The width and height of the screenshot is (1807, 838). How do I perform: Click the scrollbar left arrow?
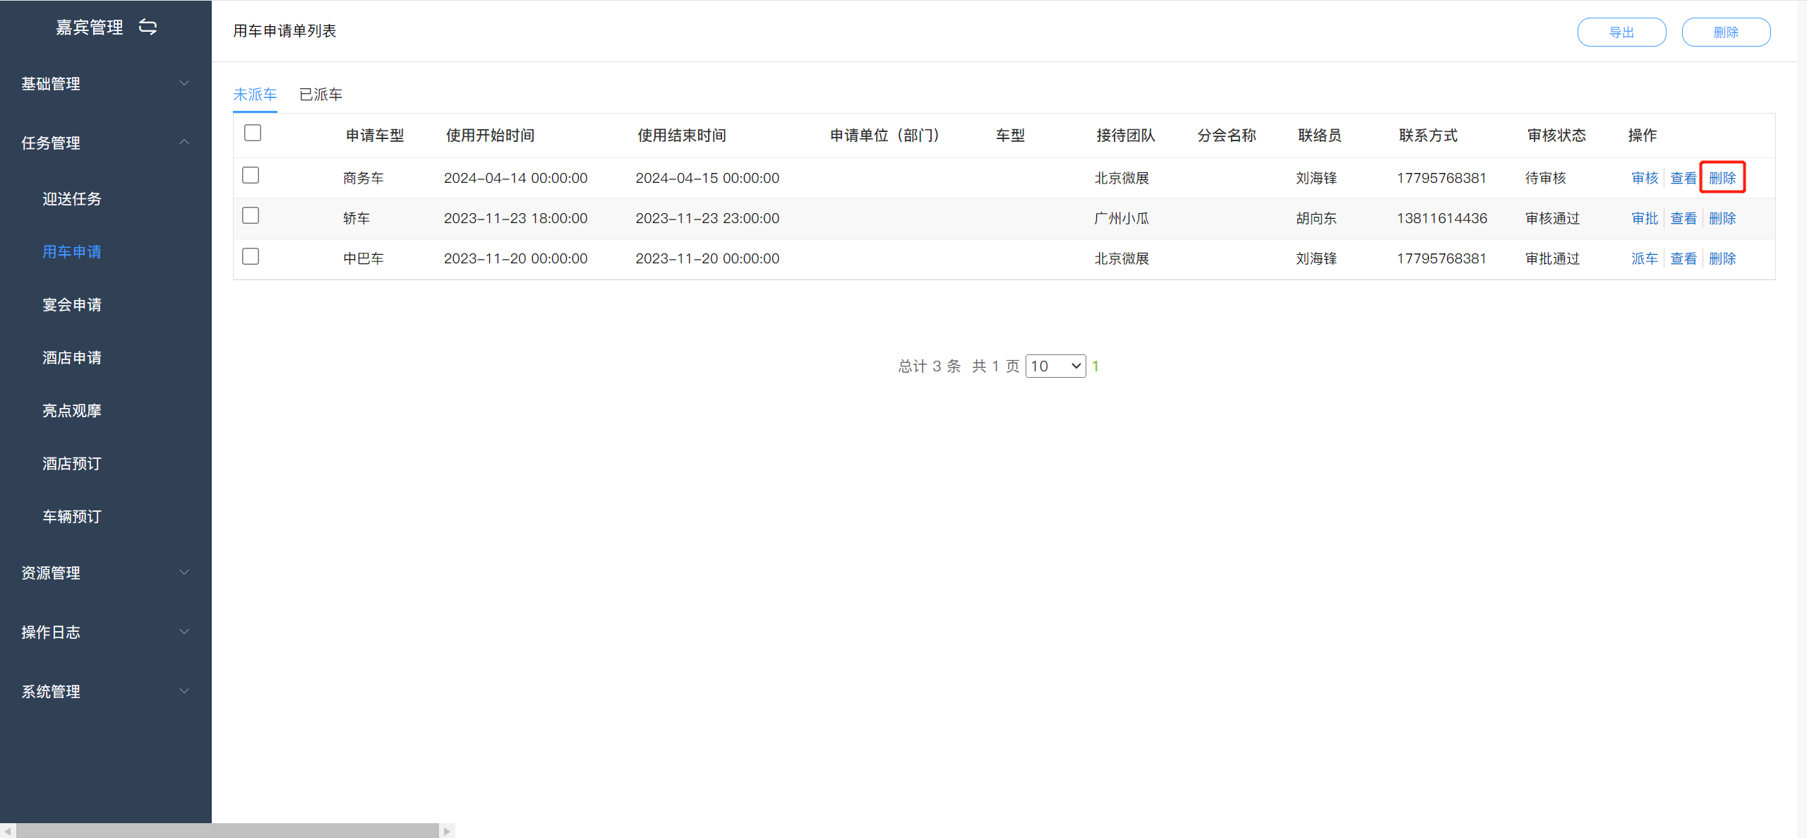[x=7, y=831]
